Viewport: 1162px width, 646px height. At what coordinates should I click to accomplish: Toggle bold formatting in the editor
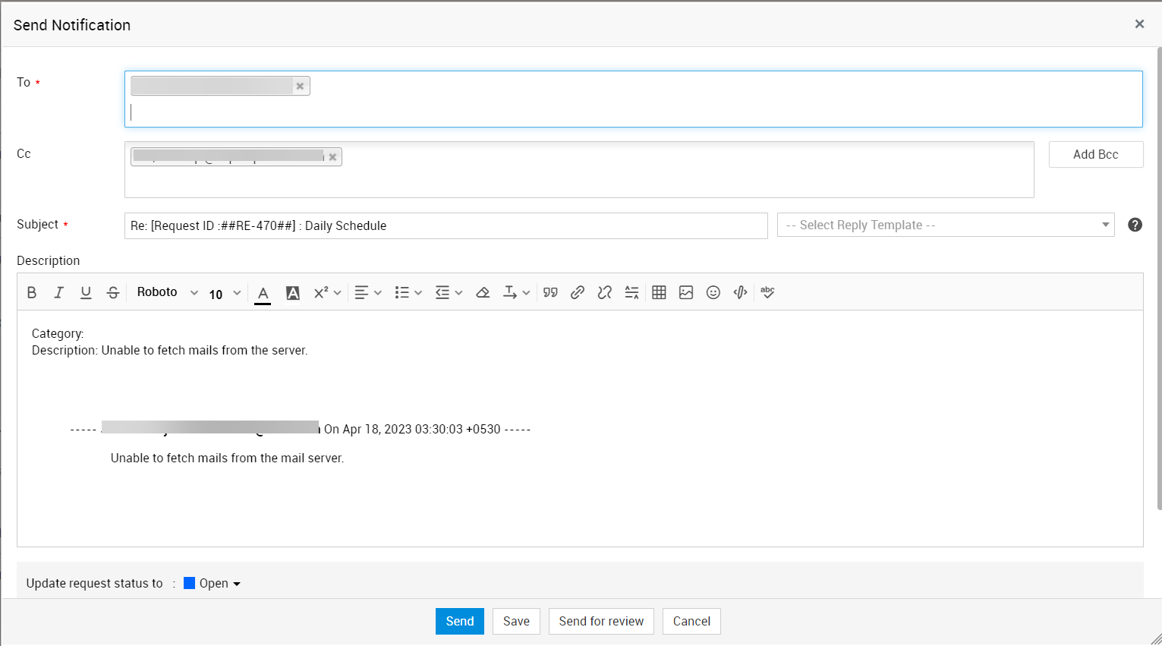(32, 293)
